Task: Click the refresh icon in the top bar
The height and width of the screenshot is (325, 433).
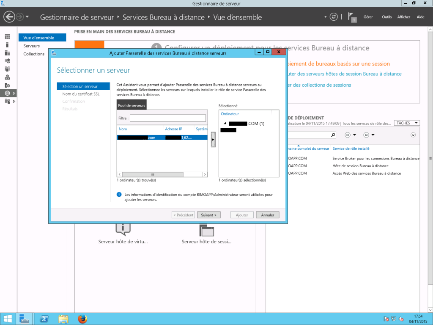Action: pyautogui.click(x=334, y=17)
